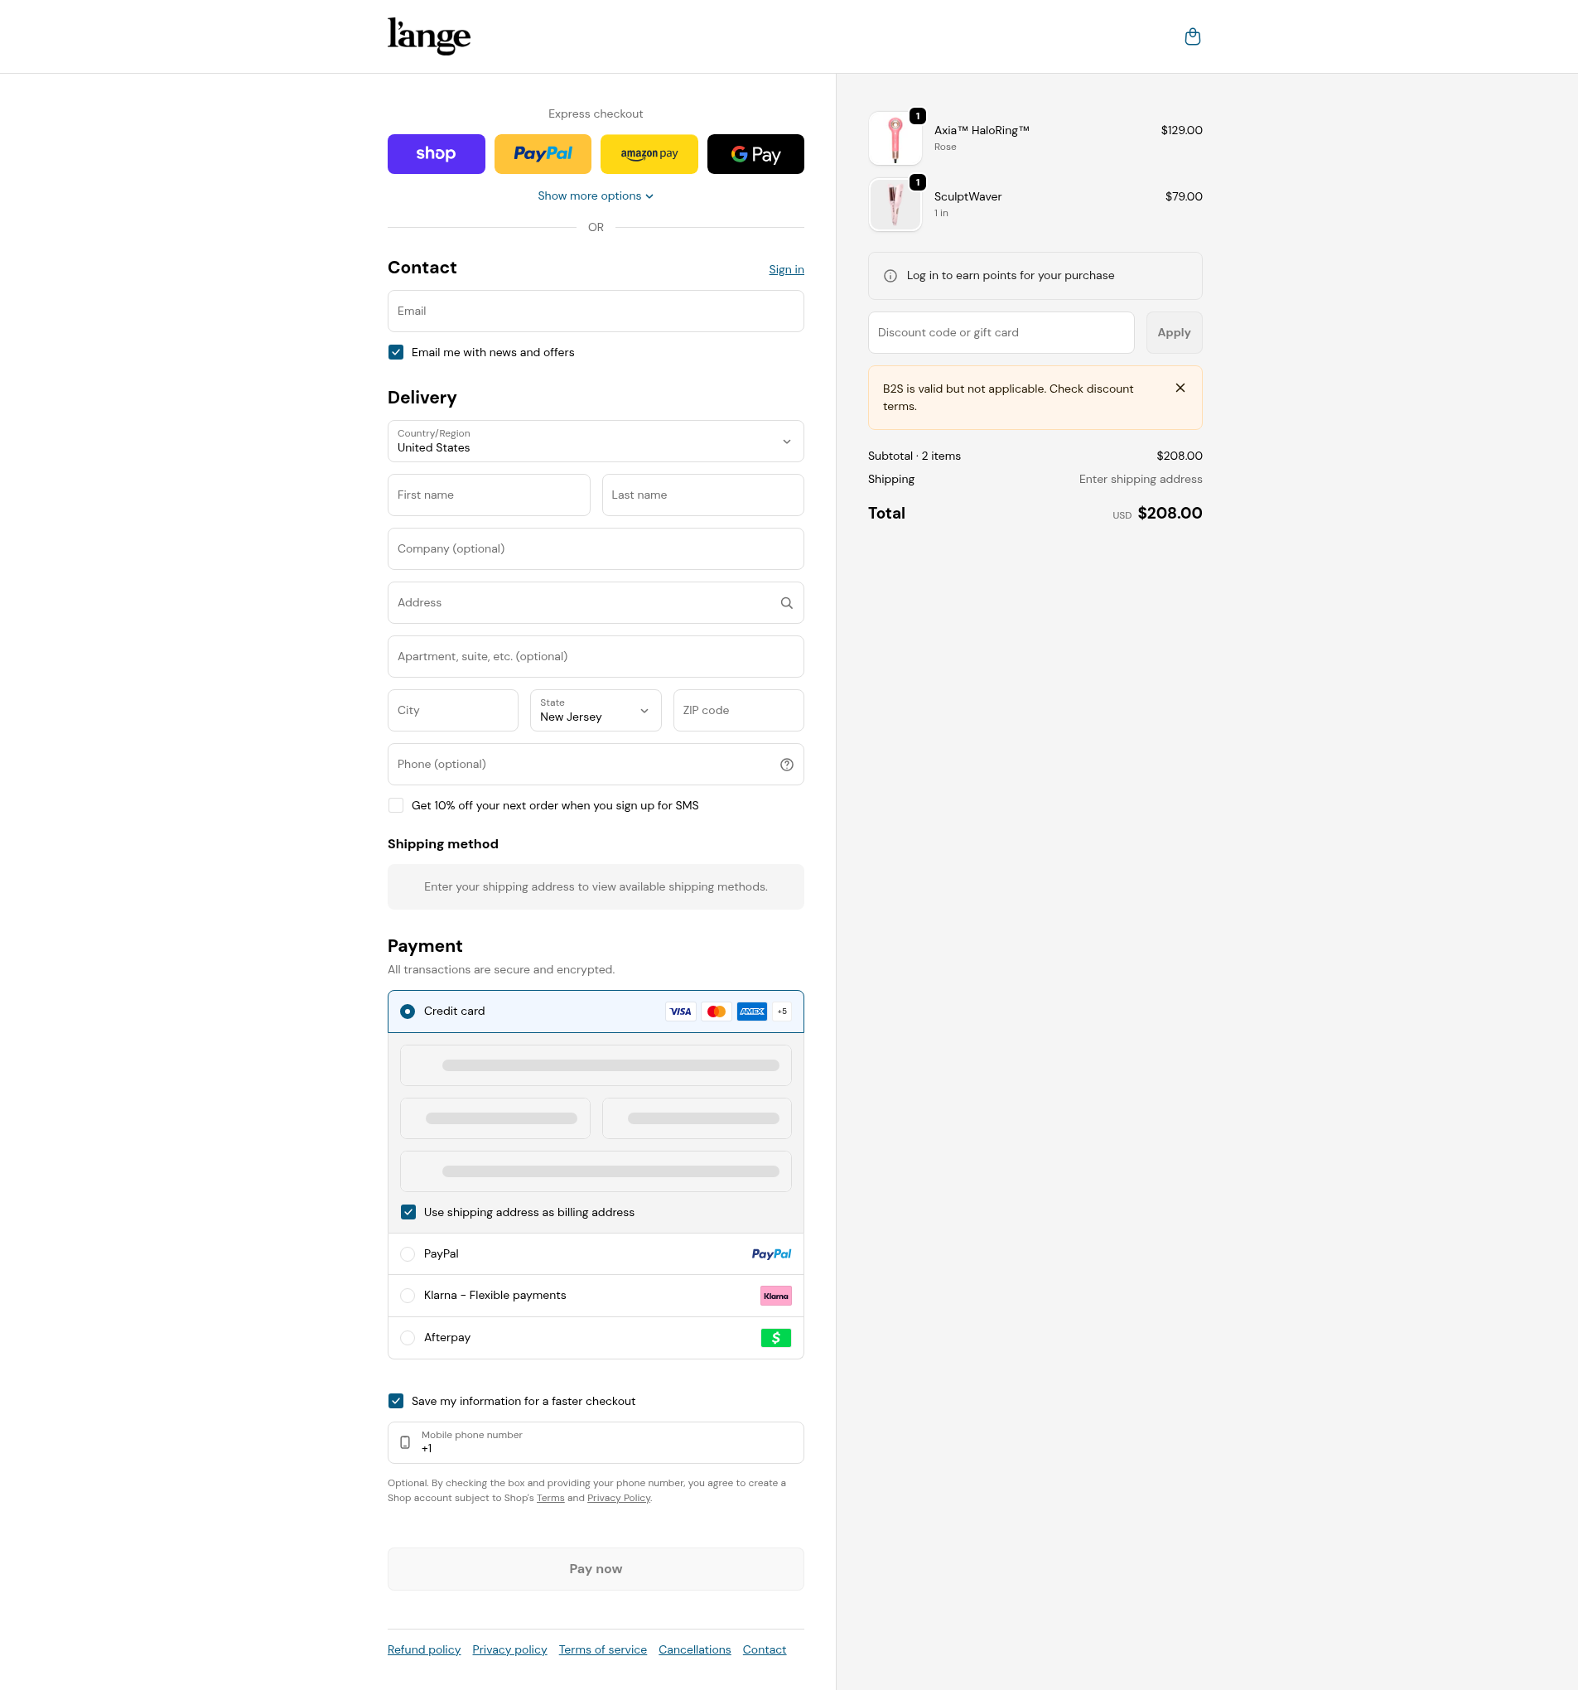Open the State dropdown showing New Jersey

(595, 711)
